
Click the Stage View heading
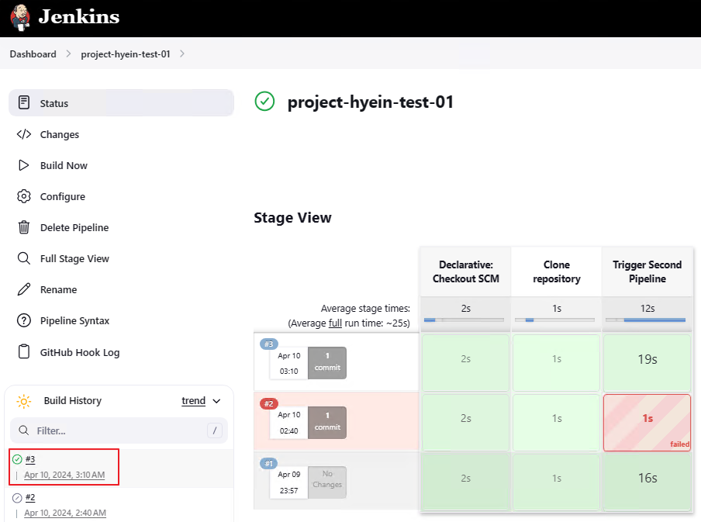point(293,217)
